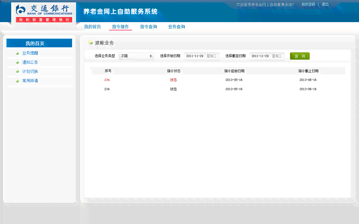The height and width of the screenshot is (224, 359).
Task: Click the 指令截止日期 column header
Action: coord(309,71)
